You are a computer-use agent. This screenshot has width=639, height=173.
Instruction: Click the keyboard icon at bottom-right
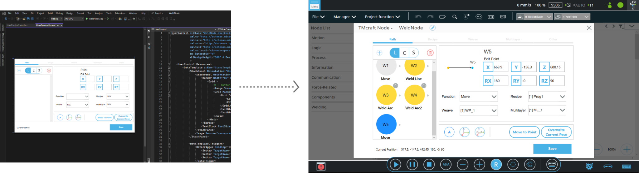[x=627, y=166]
